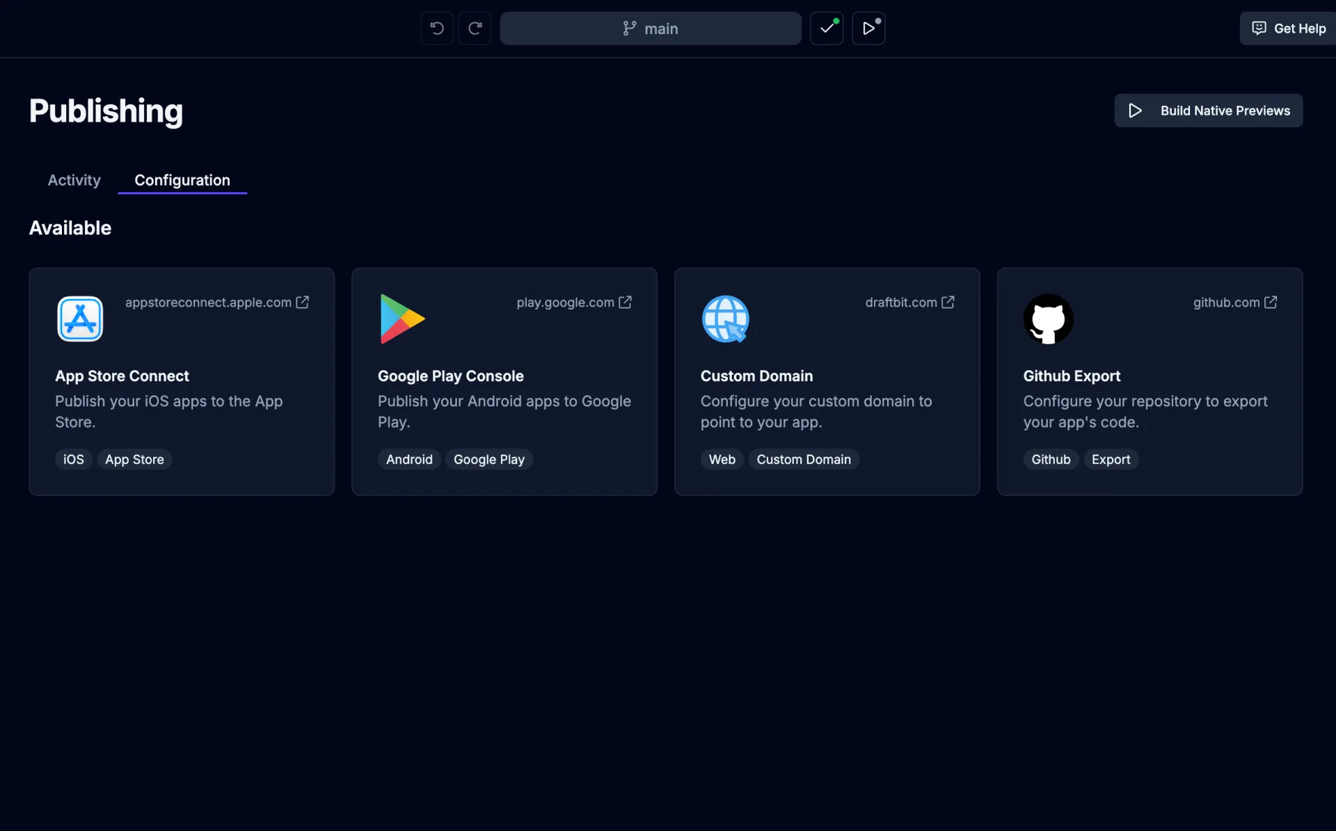
Task: Open the Get Help panel
Action: 1287,28
